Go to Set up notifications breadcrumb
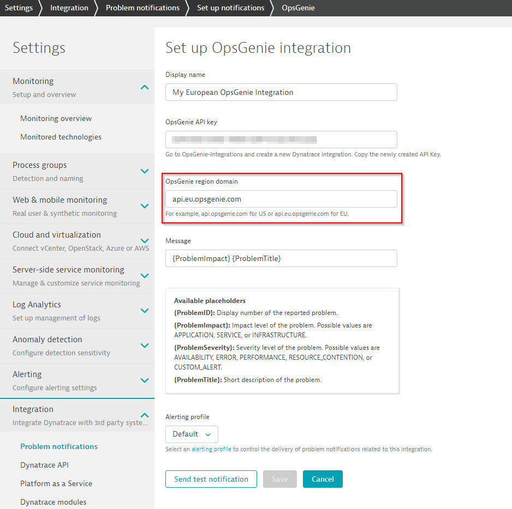This screenshot has height=509, width=512. point(230,8)
